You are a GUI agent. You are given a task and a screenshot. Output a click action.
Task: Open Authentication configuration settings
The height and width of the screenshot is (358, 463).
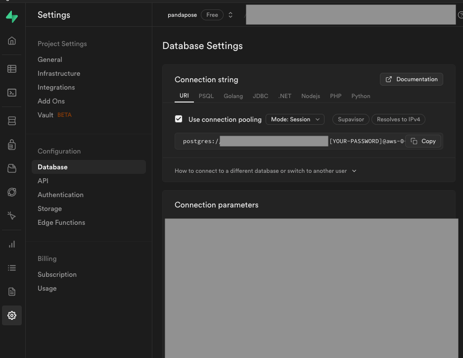click(x=60, y=195)
